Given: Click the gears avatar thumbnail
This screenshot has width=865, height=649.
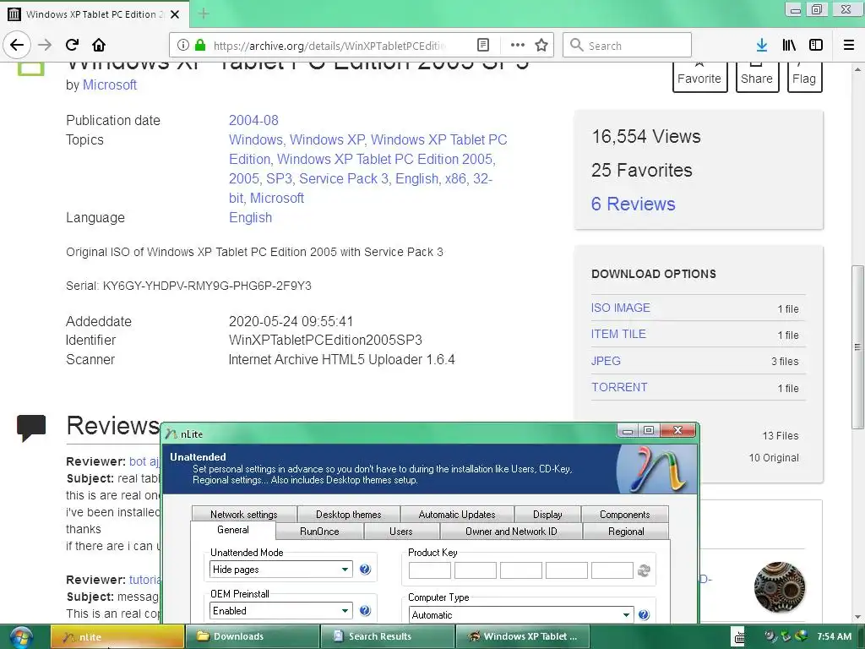Looking at the screenshot, I should click(779, 587).
